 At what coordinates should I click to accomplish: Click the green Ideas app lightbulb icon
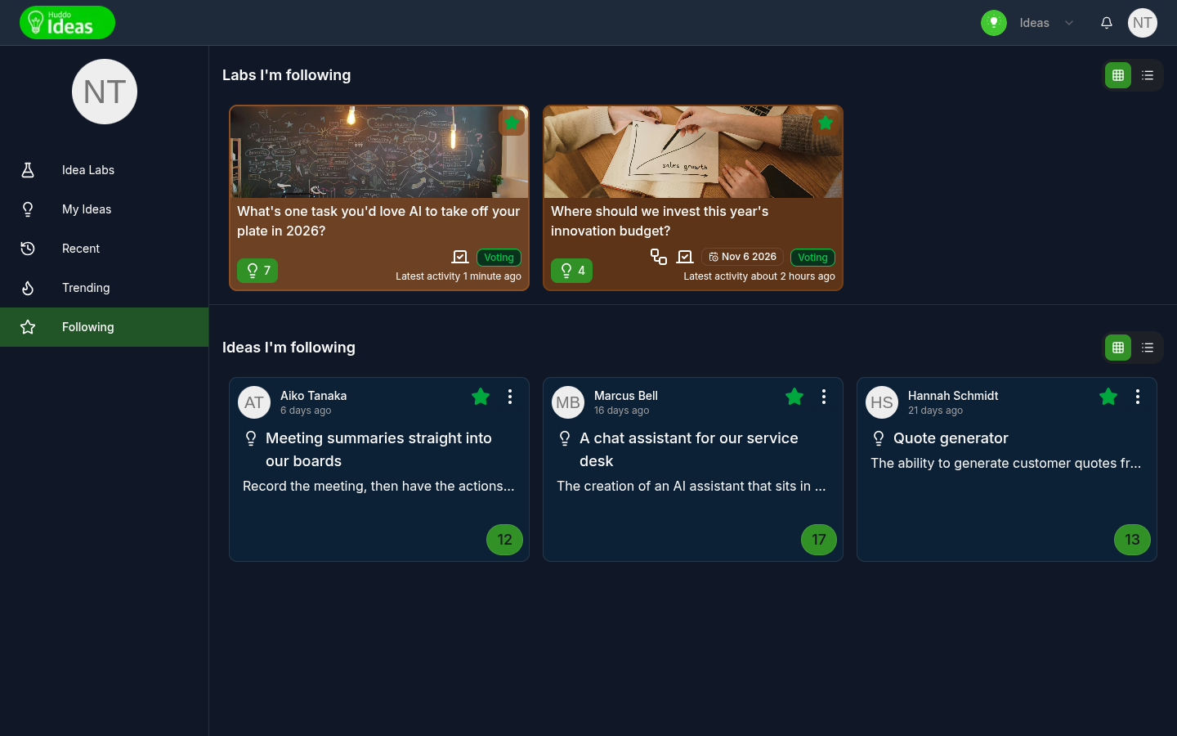point(994,23)
